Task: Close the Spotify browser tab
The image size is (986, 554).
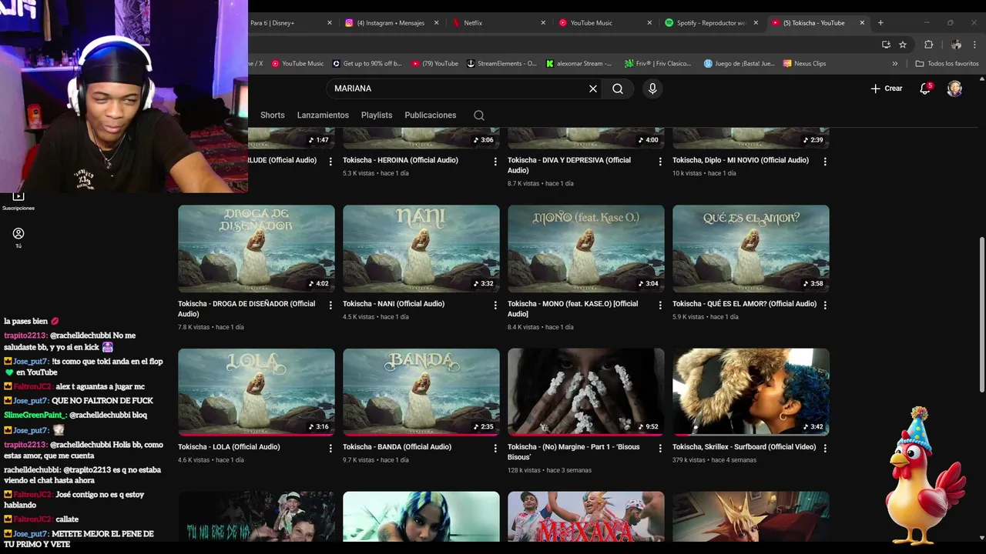Action: 756,23
